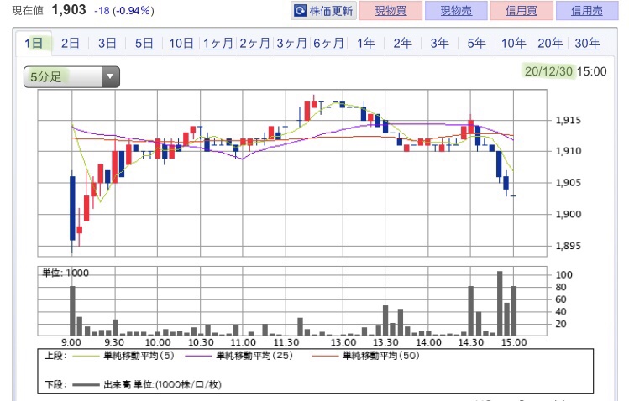Open the 信用売 order link
Image resolution: width=629 pixels, height=401 pixels.
click(587, 10)
